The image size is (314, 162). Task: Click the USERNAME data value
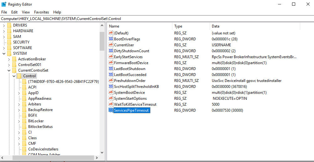coord(221,45)
